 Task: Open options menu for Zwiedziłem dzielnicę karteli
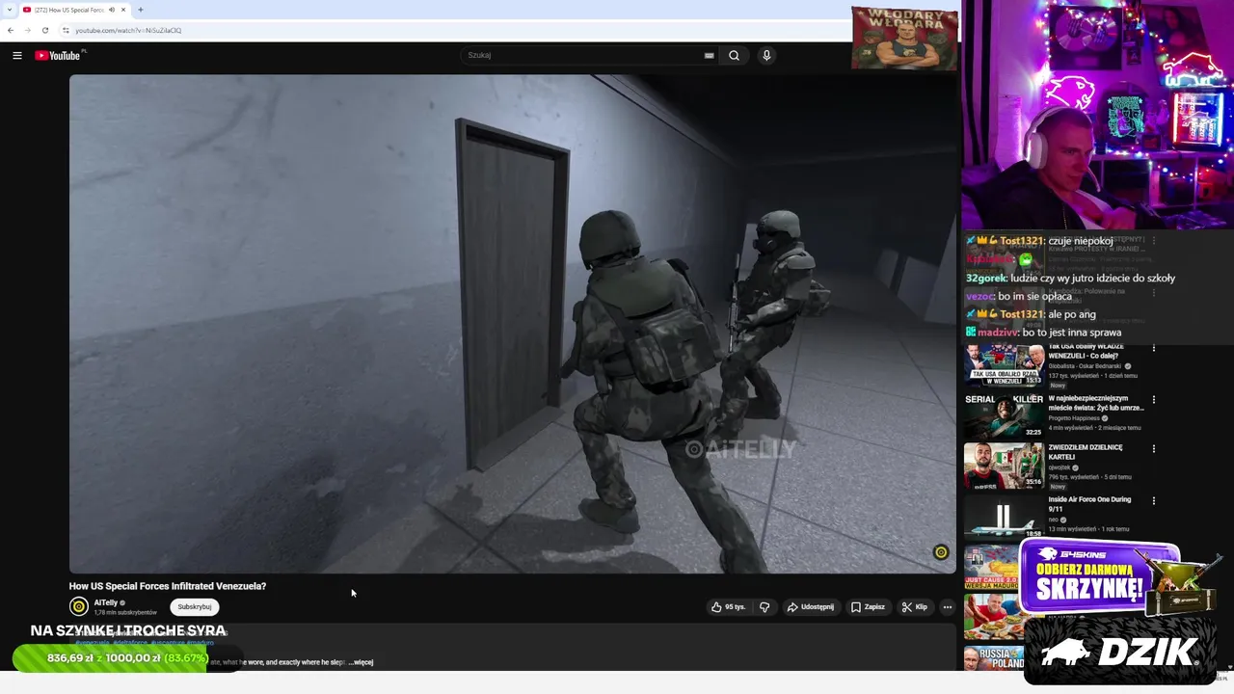coord(1154,448)
